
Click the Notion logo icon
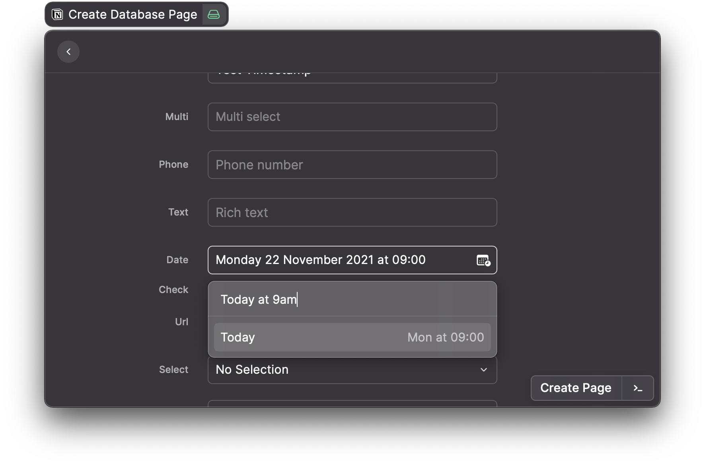[x=57, y=14]
